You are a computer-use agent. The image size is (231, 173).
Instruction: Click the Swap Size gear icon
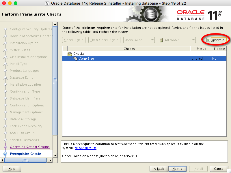[76, 59]
